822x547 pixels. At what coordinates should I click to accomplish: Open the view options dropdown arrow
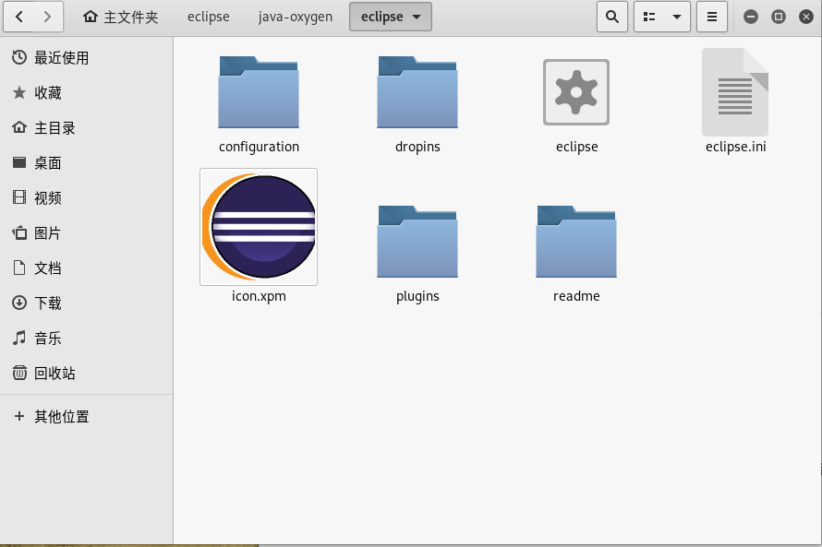coord(675,16)
